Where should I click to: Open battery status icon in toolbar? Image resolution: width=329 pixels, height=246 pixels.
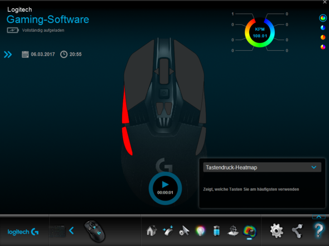[x=216, y=231]
